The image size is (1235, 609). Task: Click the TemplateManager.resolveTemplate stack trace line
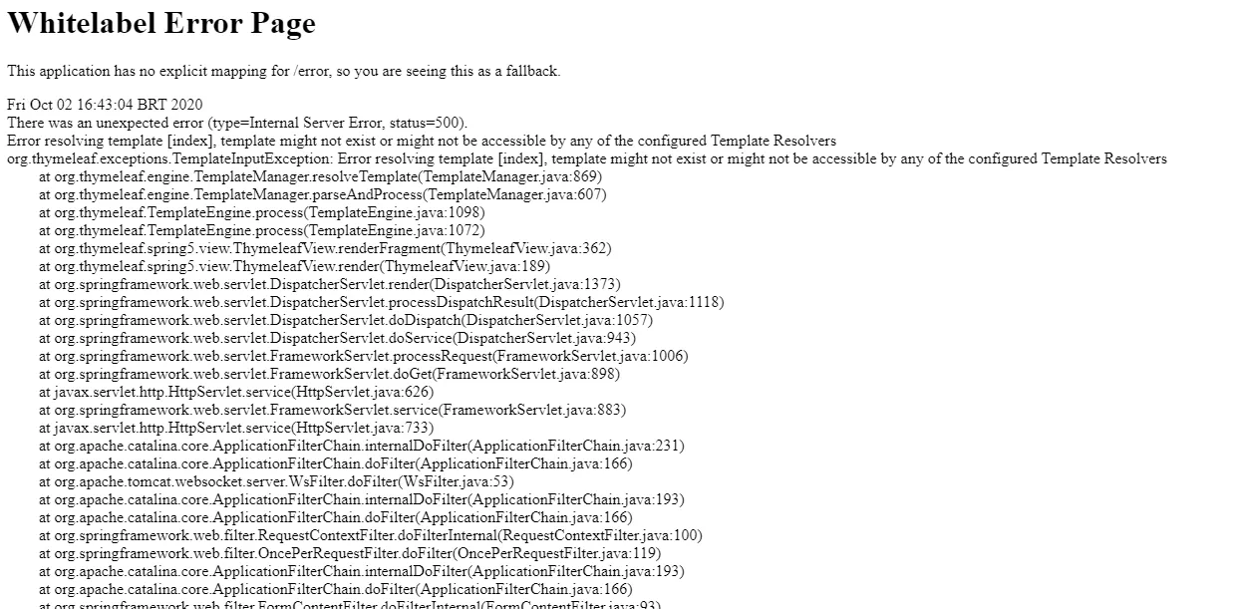pos(320,176)
